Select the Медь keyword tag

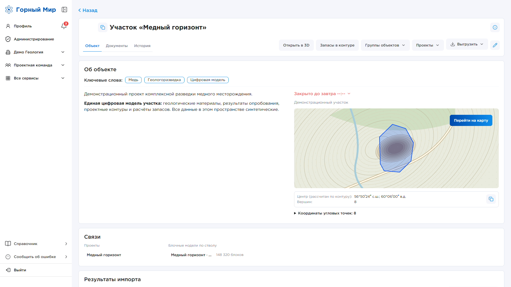(x=133, y=80)
